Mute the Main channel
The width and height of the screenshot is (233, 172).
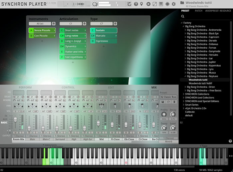(x=29, y=132)
